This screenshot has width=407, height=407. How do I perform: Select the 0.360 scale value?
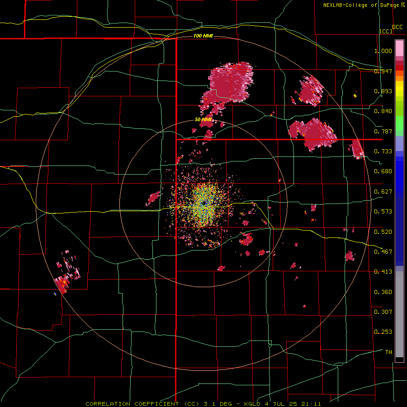[x=383, y=292]
